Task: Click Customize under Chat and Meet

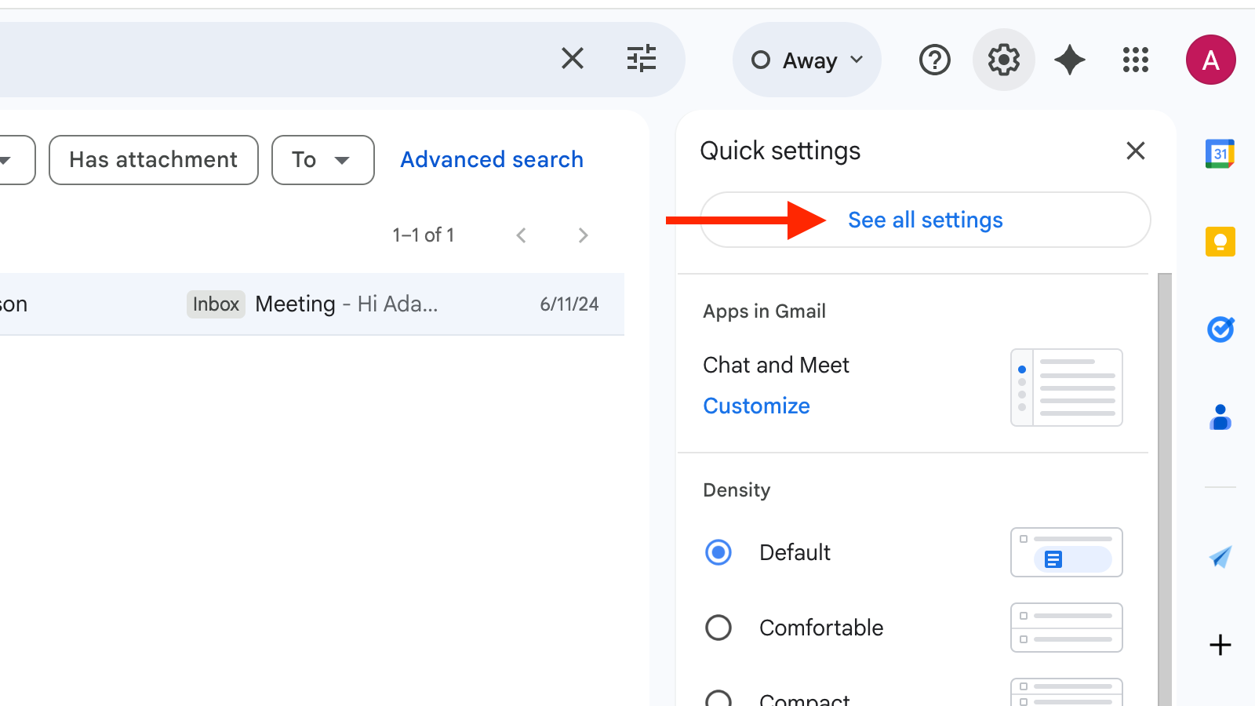Action: (756, 406)
